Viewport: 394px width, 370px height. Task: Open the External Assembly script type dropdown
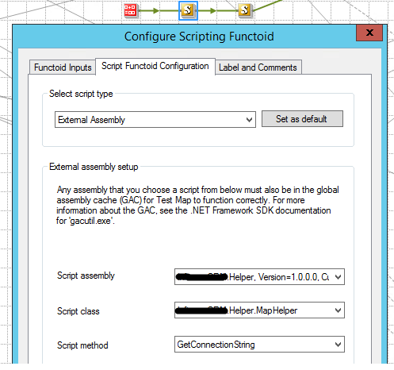pyautogui.click(x=155, y=120)
